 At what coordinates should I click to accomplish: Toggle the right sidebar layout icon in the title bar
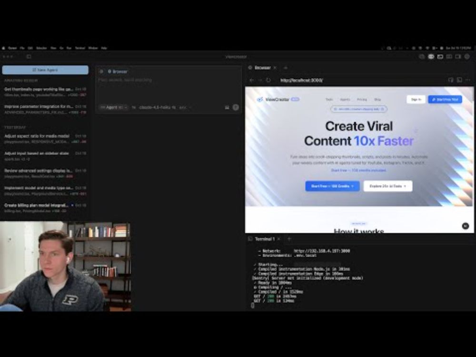[x=458, y=57]
